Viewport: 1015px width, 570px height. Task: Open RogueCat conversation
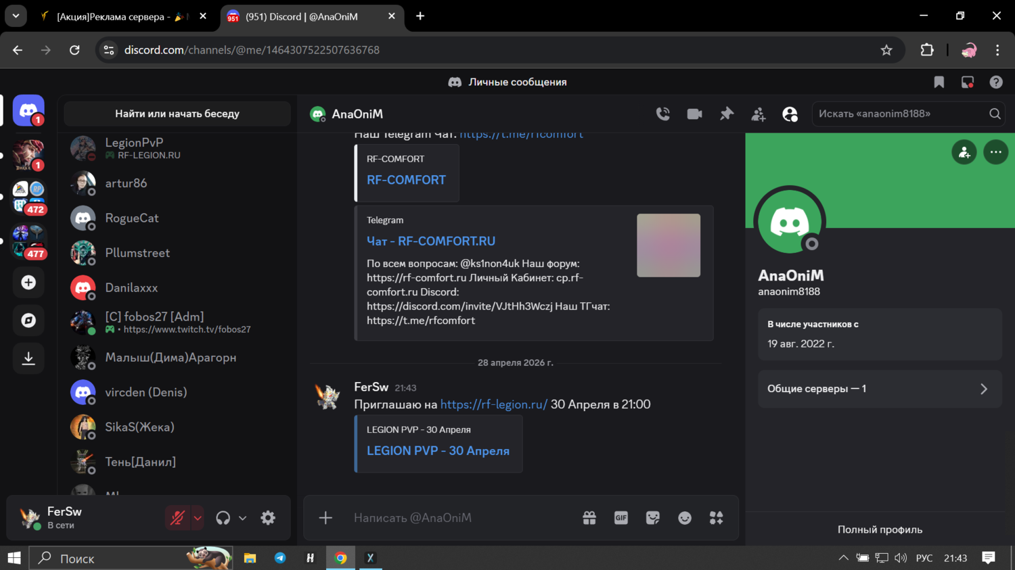[177, 218]
